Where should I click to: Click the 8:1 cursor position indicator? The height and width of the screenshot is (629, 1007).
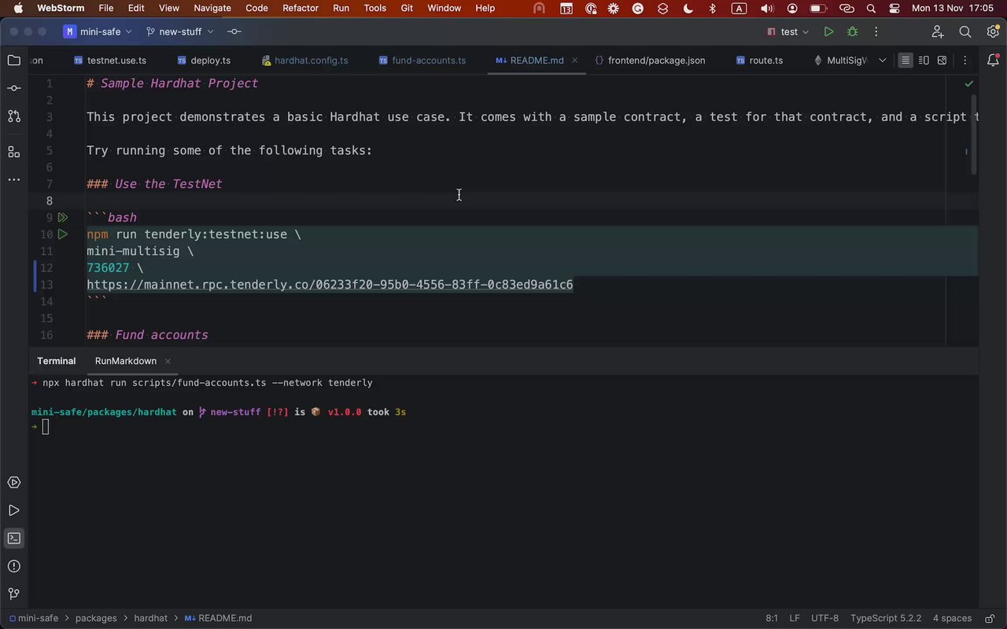(x=772, y=618)
